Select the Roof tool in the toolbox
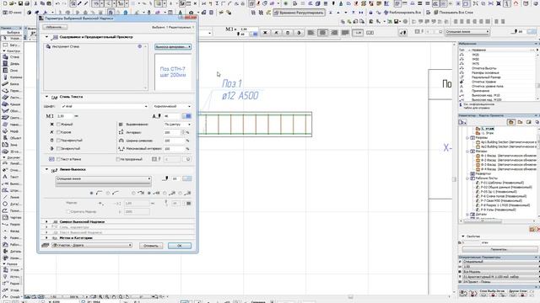The height and width of the screenshot is (303, 540). pos(10,104)
